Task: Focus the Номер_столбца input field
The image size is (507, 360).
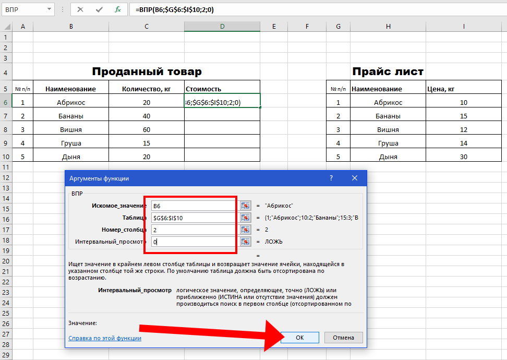Action: 193,230
